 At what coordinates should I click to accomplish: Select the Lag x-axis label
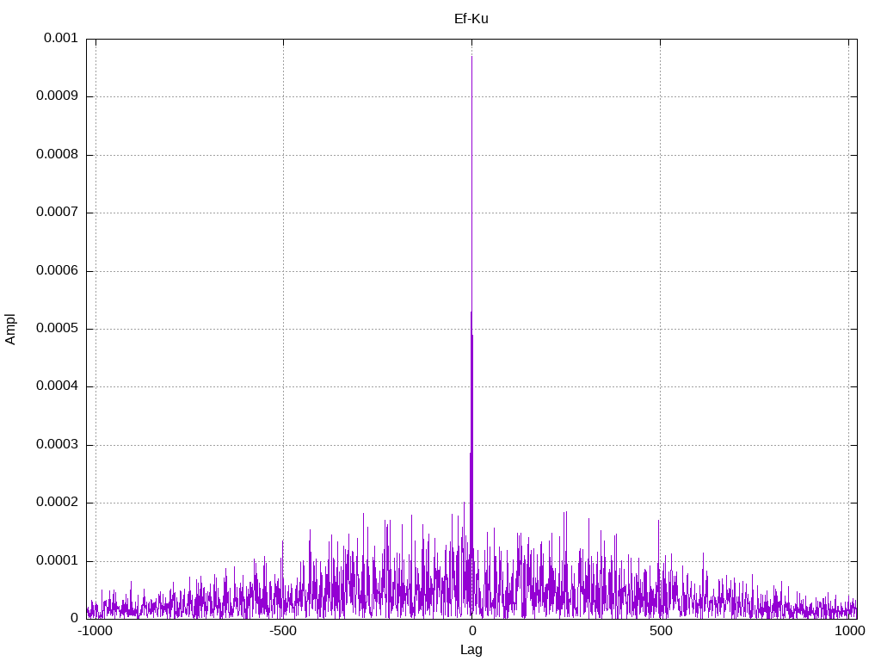(x=471, y=650)
